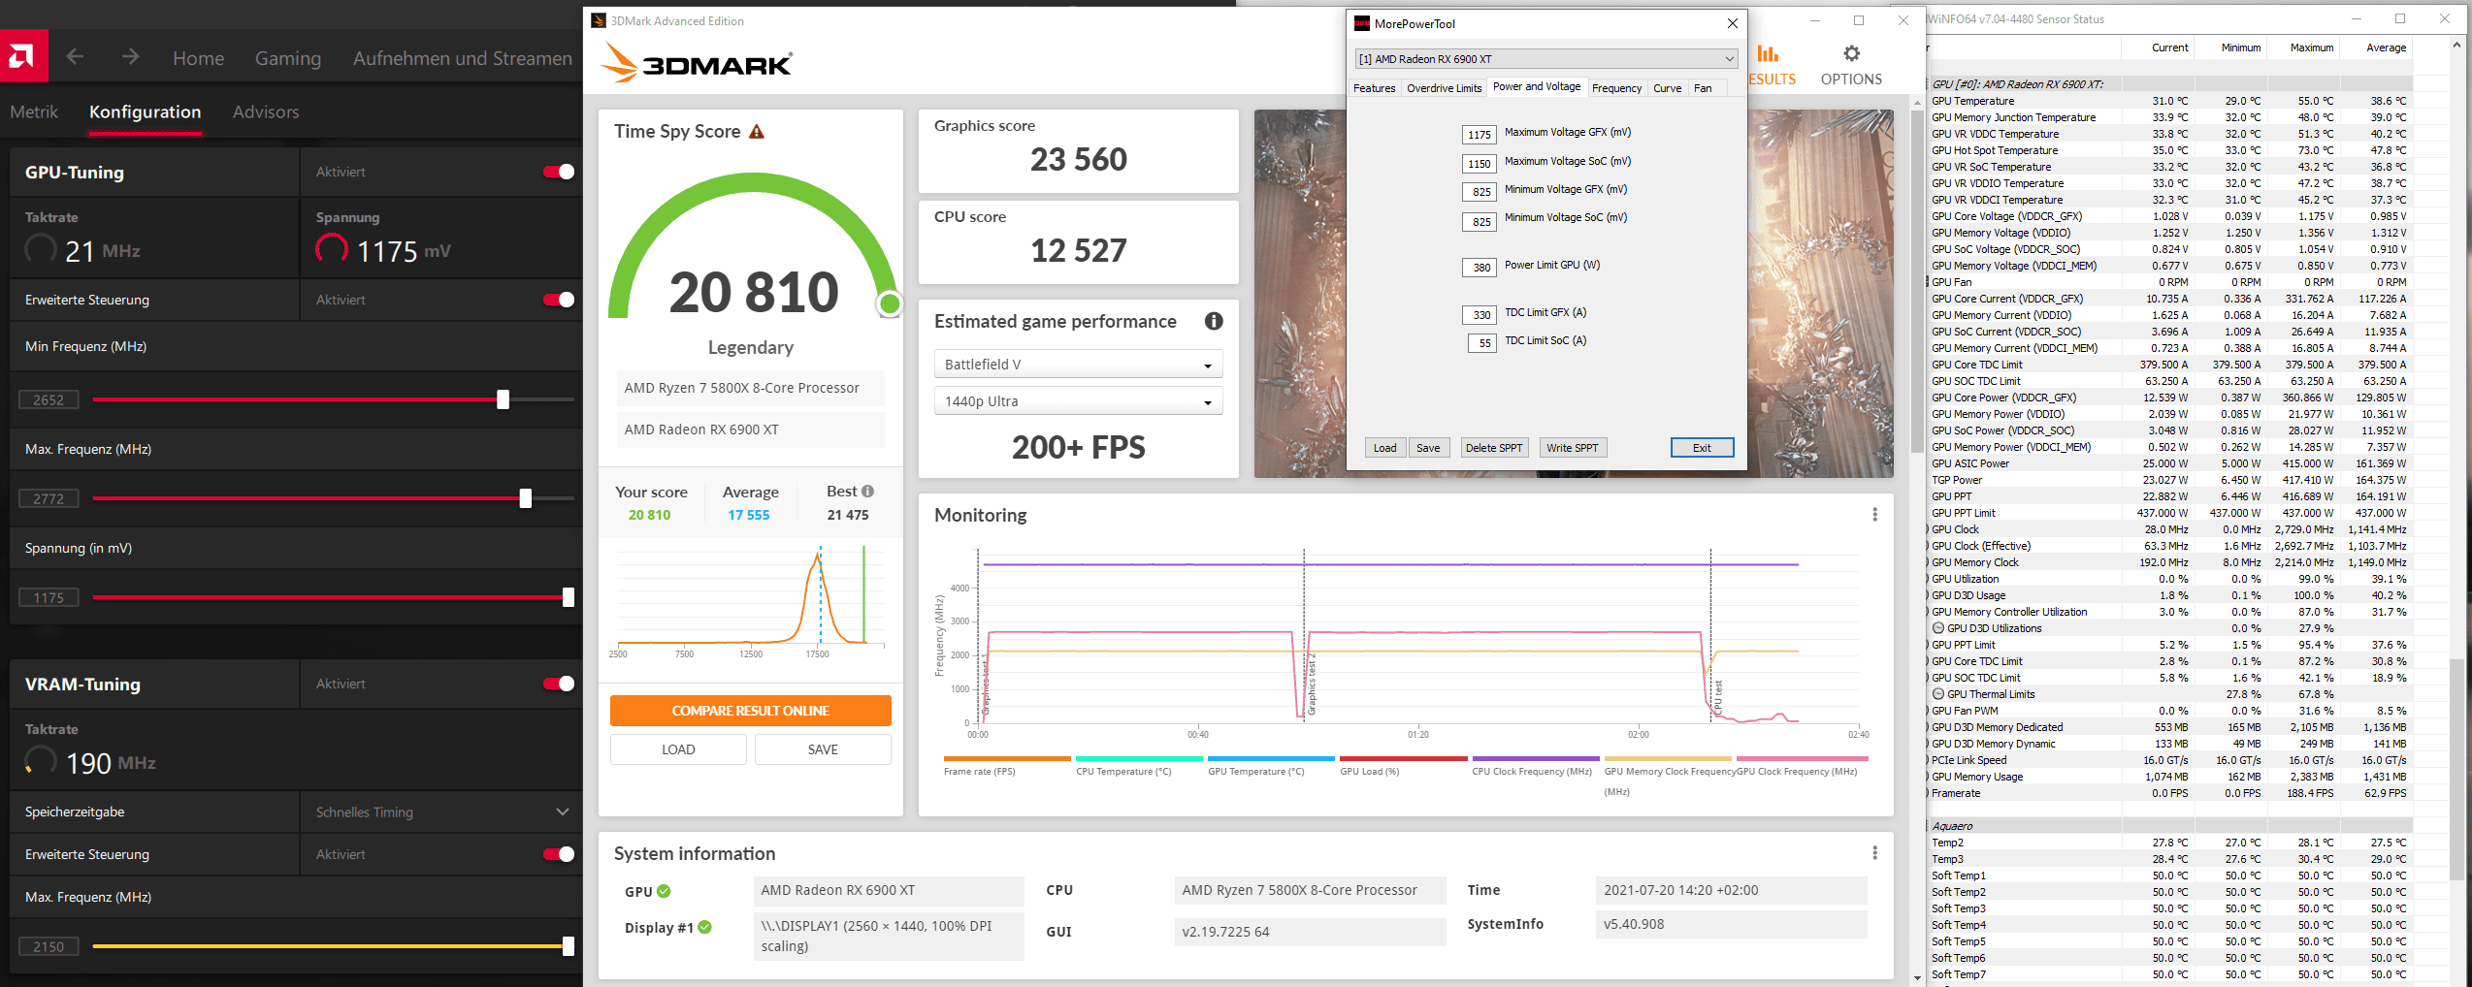Click the GPU Thermal Limits clock icon
Screen dimensions: 2472x987
click(x=1938, y=694)
